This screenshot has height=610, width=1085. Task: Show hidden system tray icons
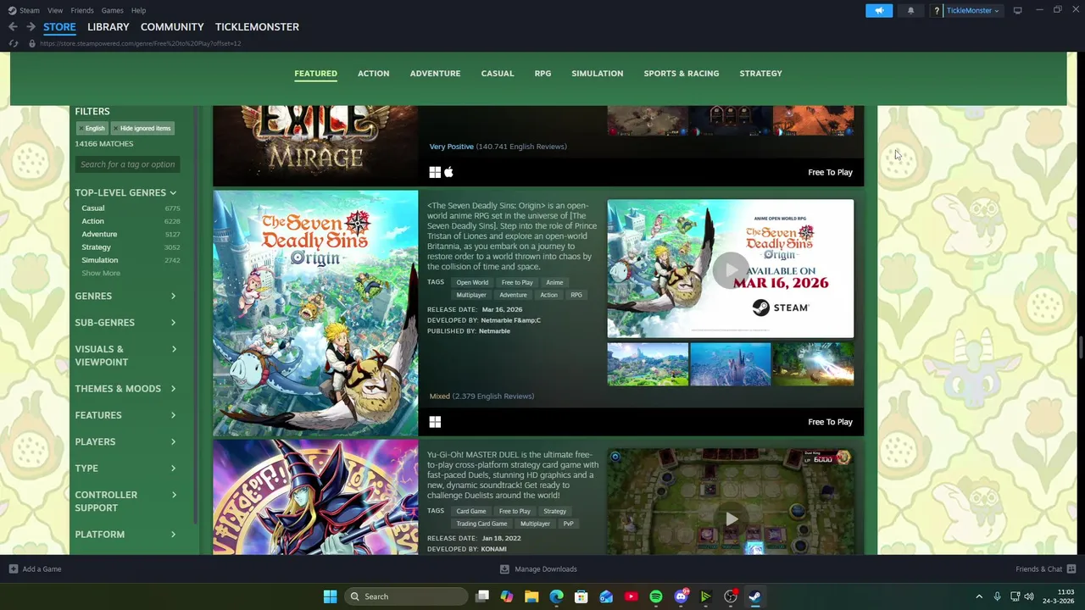(979, 596)
